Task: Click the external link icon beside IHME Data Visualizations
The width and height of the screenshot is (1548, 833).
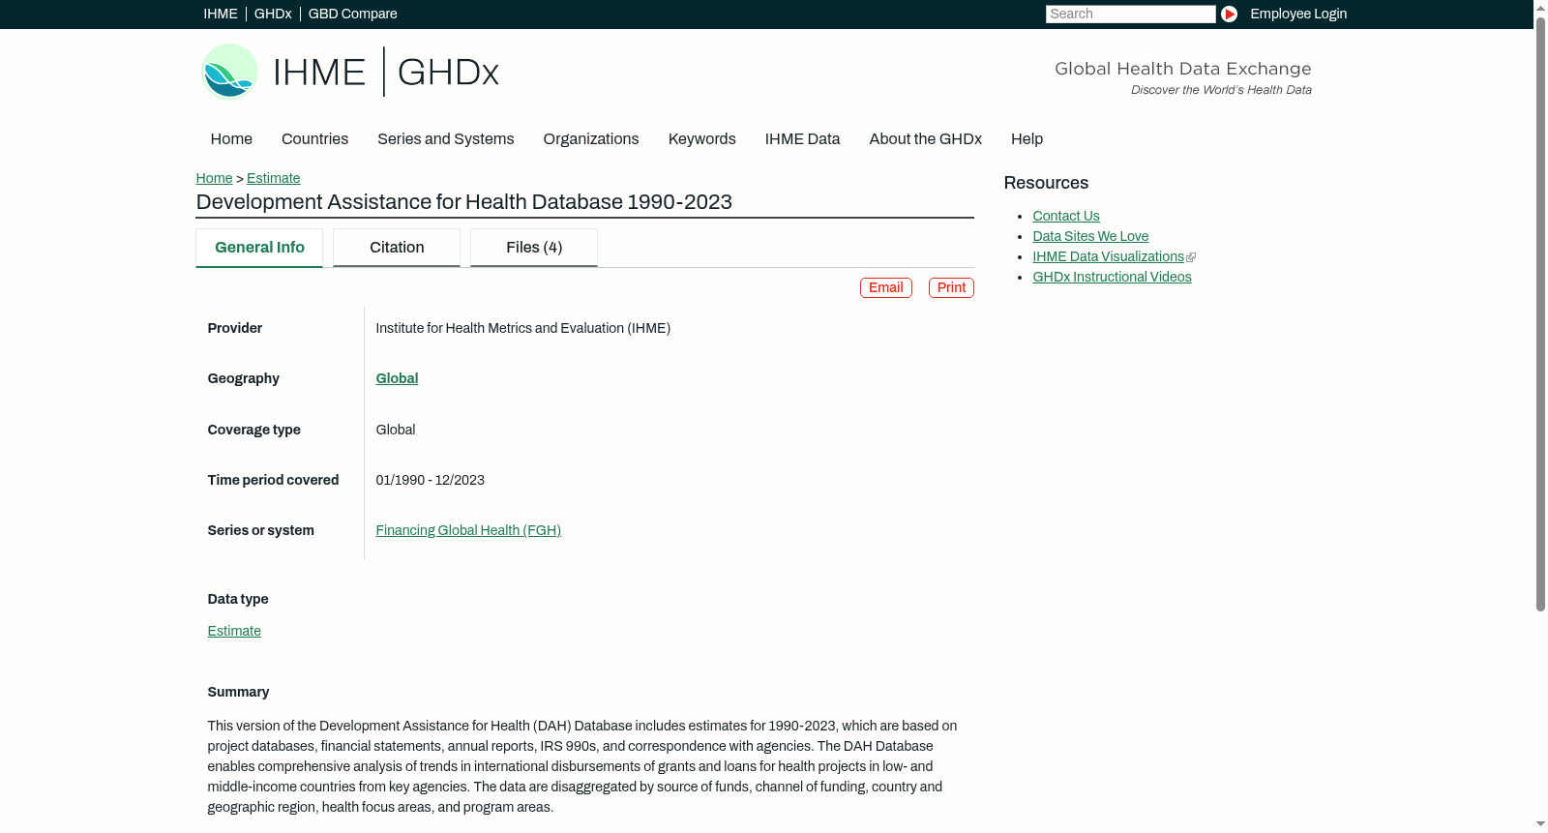Action: 1191,257
